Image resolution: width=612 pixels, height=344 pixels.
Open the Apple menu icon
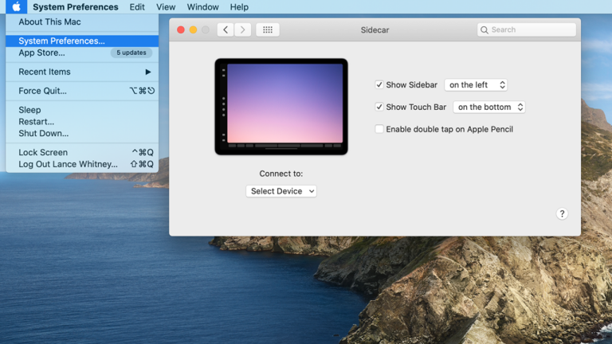[x=16, y=6]
